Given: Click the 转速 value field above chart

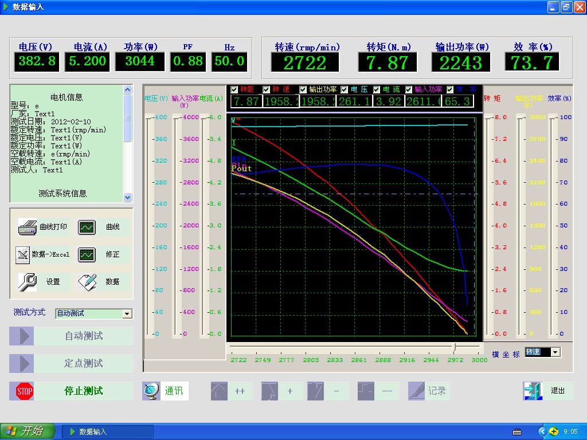Looking at the screenshot, I should tap(280, 101).
